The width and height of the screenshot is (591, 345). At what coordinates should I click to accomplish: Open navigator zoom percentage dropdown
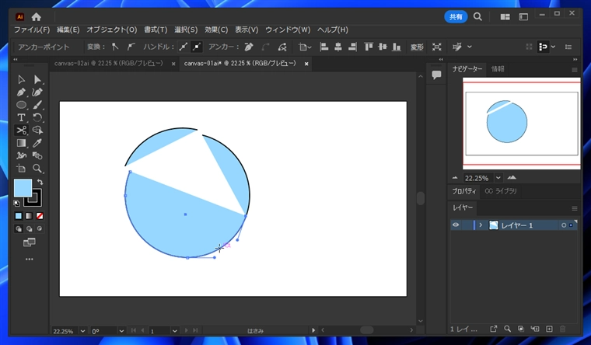(x=498, y=177)
